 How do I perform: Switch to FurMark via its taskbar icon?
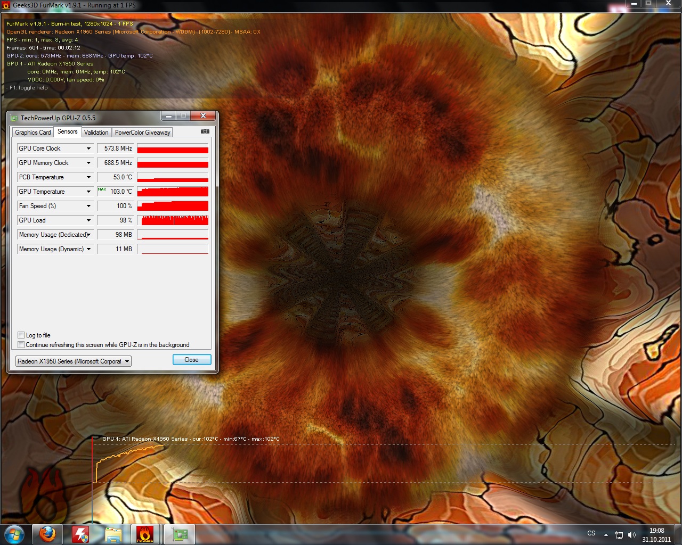coord(146,534)
